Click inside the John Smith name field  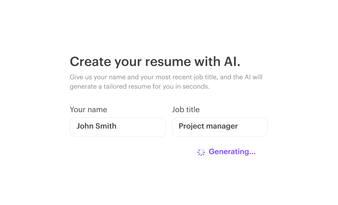pos(118,127)
